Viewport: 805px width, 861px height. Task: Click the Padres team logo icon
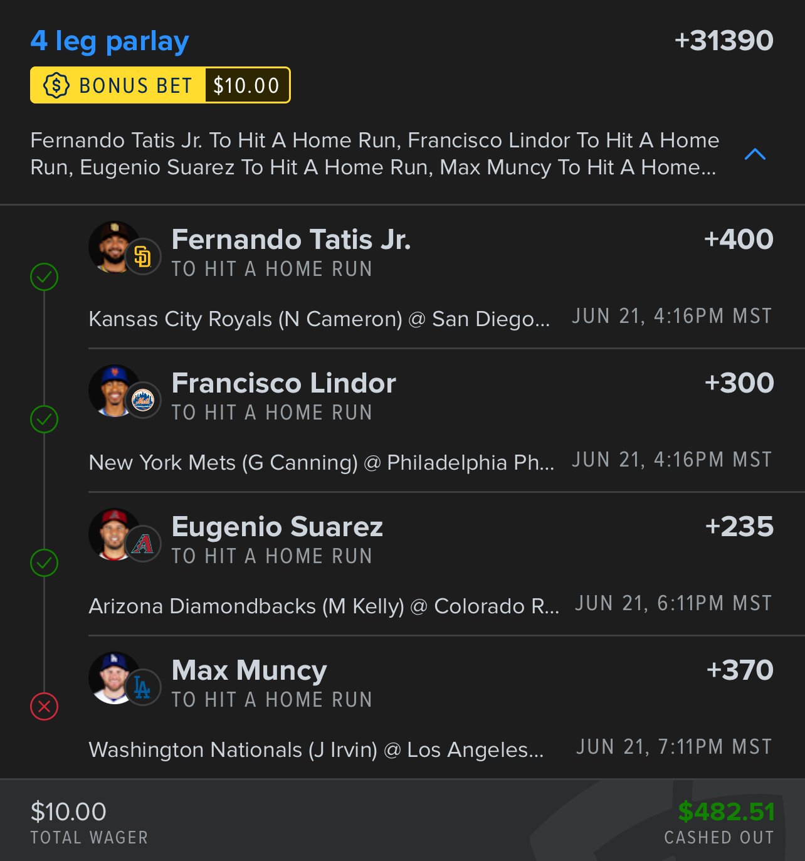click(143, 256)
